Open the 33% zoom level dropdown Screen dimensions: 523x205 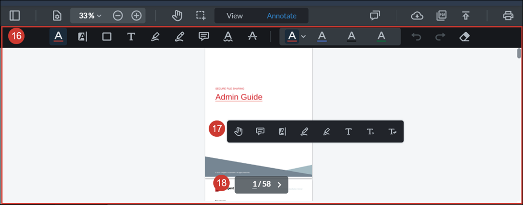(90, 15)
